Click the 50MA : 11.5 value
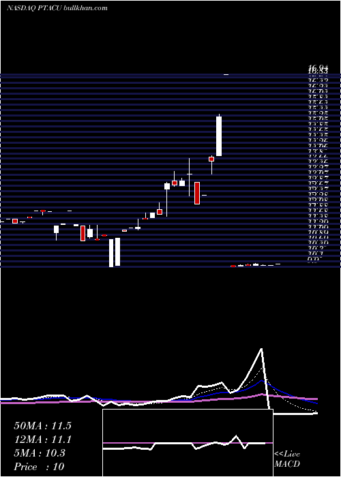This screenshot has width=341, height=477. [x=42, y=426]
